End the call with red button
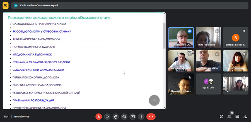This screenshot has width=251, height=122. [151, 117]
